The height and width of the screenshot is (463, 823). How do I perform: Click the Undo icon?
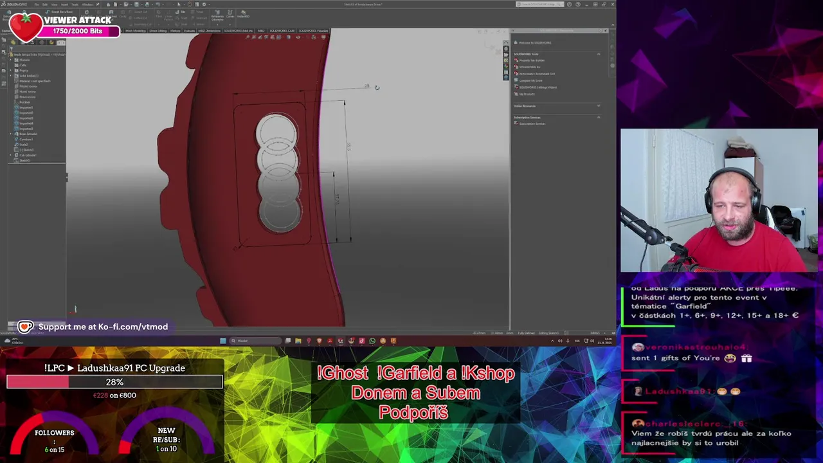(158, 5)
